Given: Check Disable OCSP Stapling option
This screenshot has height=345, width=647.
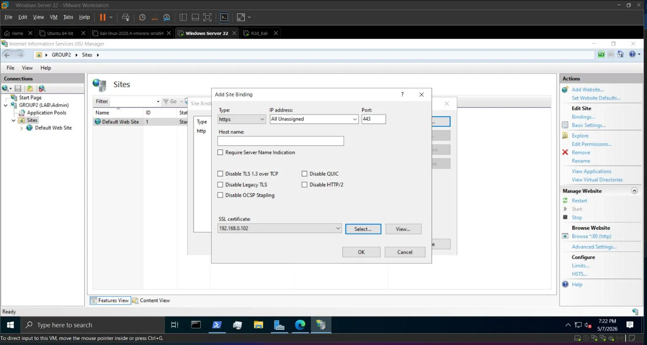Looking at the screenshot, I should [x=220, y=195].
